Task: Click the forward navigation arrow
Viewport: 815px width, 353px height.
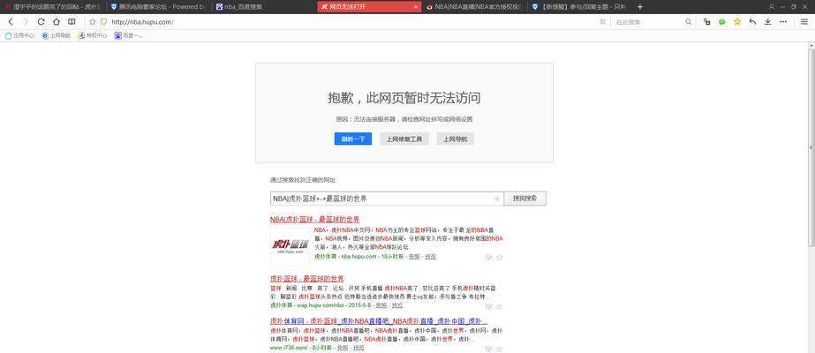Action: click(x=26, y=22)
